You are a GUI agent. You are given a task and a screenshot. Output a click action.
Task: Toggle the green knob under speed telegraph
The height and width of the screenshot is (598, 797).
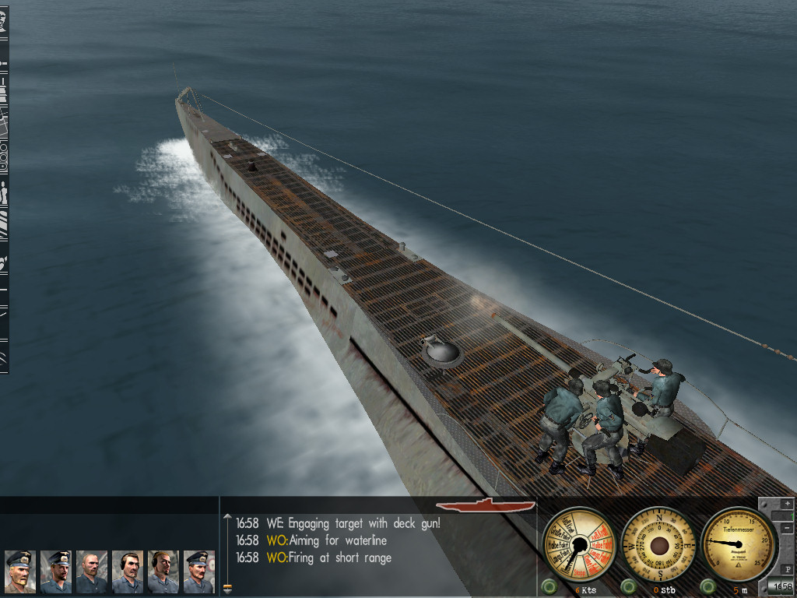coord(549,587)
